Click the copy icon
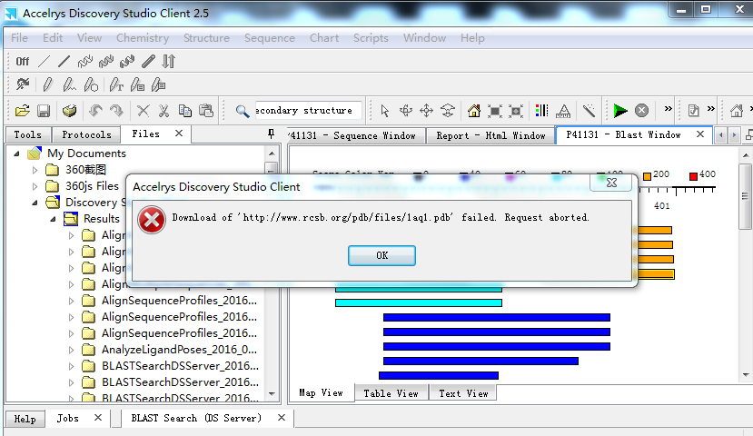 pos(185,111)
